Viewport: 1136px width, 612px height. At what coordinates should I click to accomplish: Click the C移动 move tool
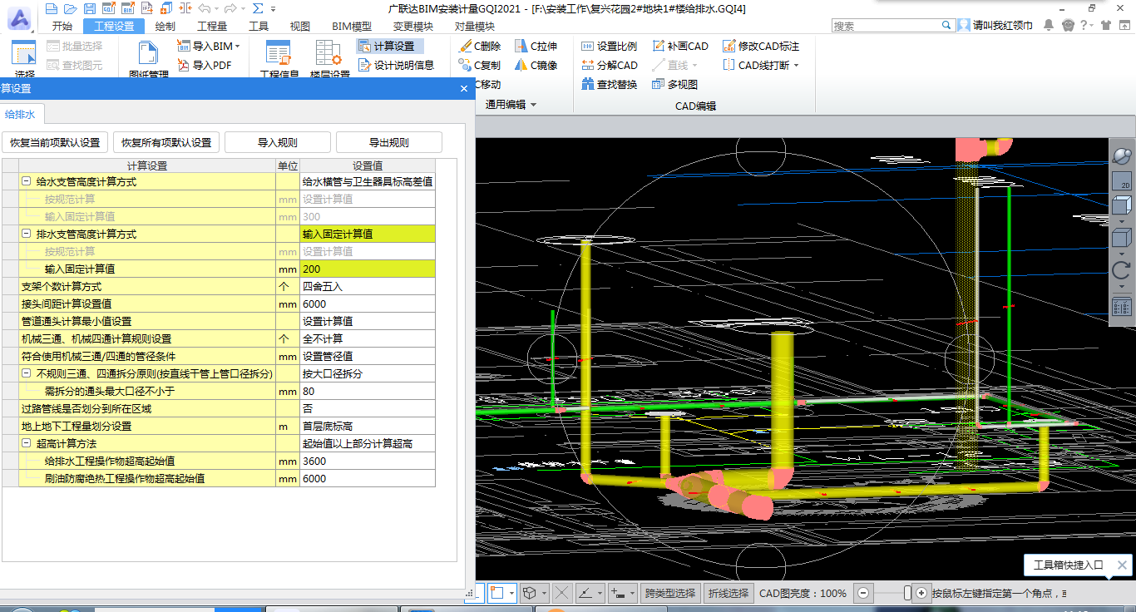coord(488,85)
